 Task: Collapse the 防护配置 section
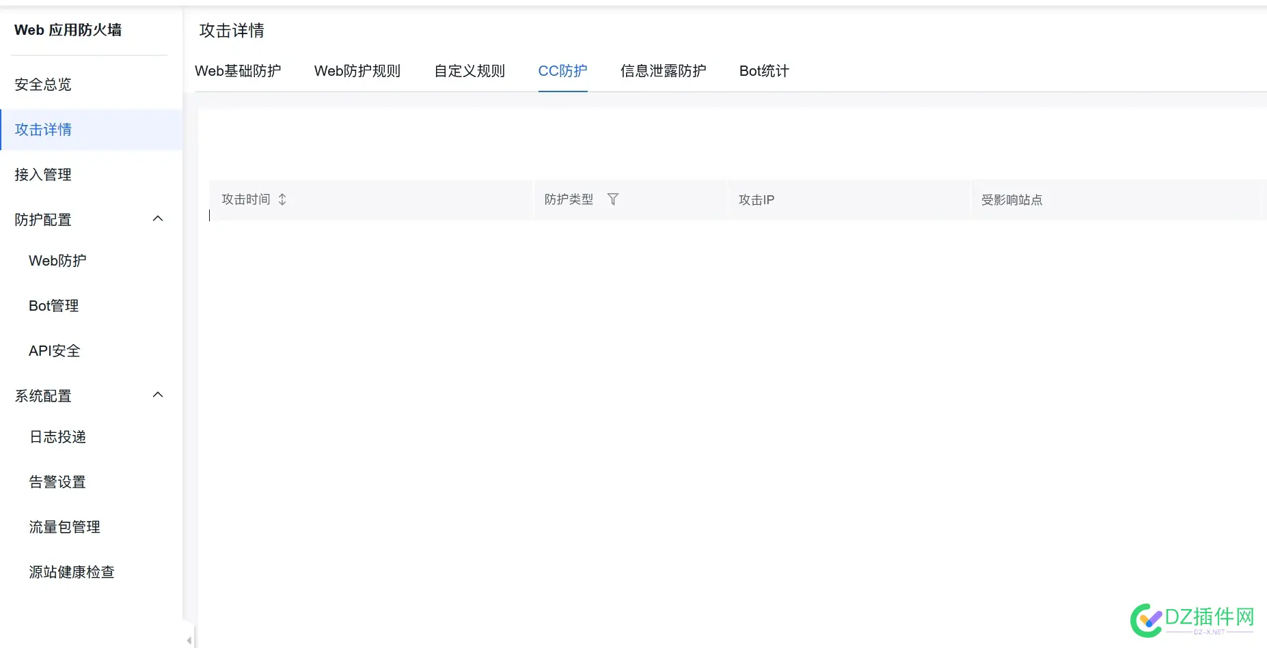158,219
